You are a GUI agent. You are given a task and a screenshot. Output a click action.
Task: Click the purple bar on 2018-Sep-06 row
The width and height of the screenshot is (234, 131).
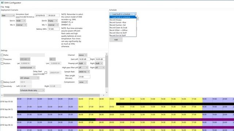click(x=125, y=127)
